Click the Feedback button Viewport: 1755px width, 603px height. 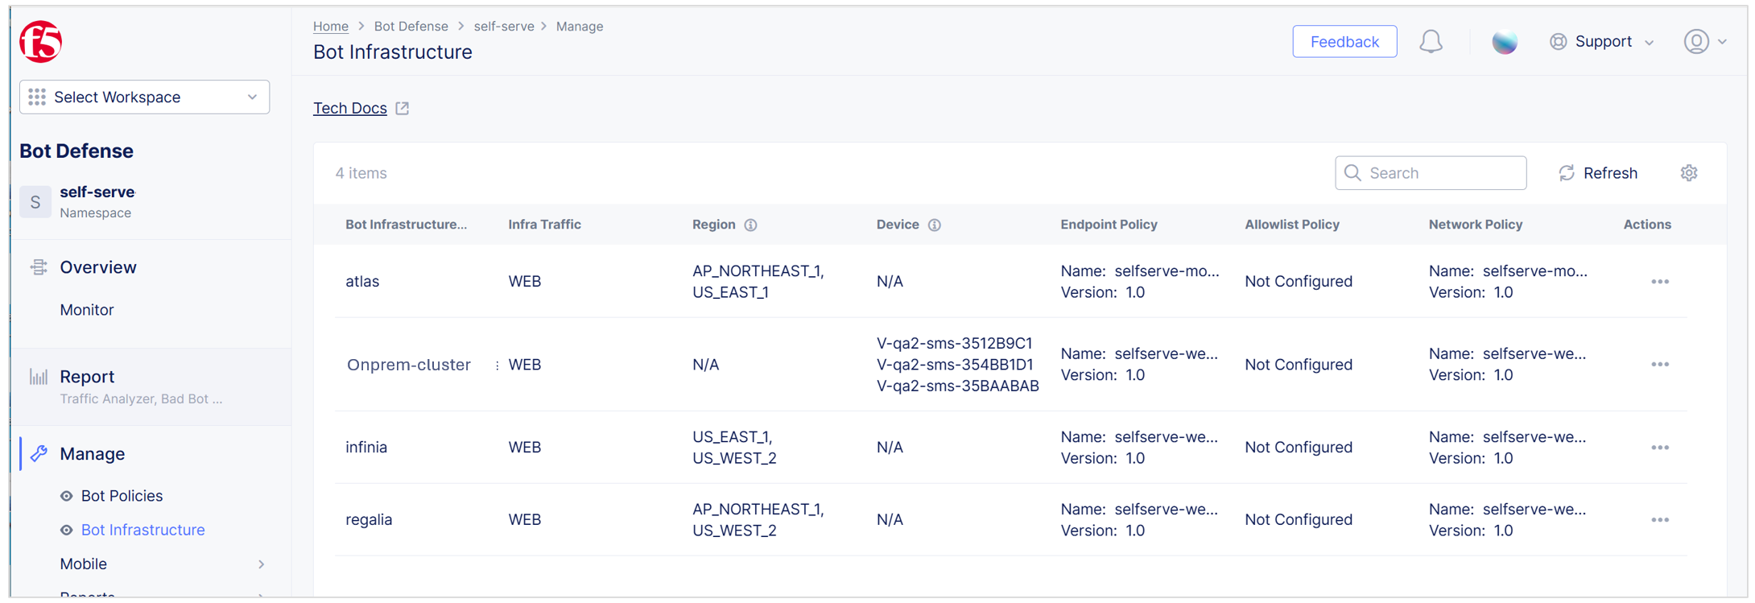(x=1344, y=42)
